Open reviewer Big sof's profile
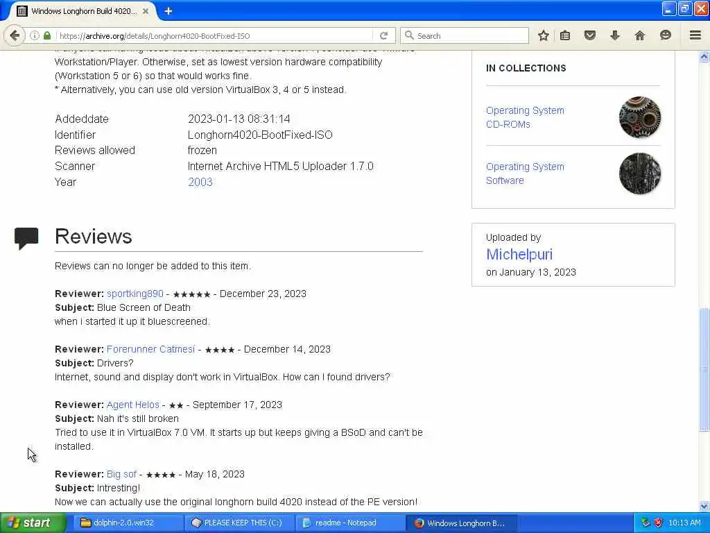The width and height of the screenshot is (710, 533). tap(121, 474)
